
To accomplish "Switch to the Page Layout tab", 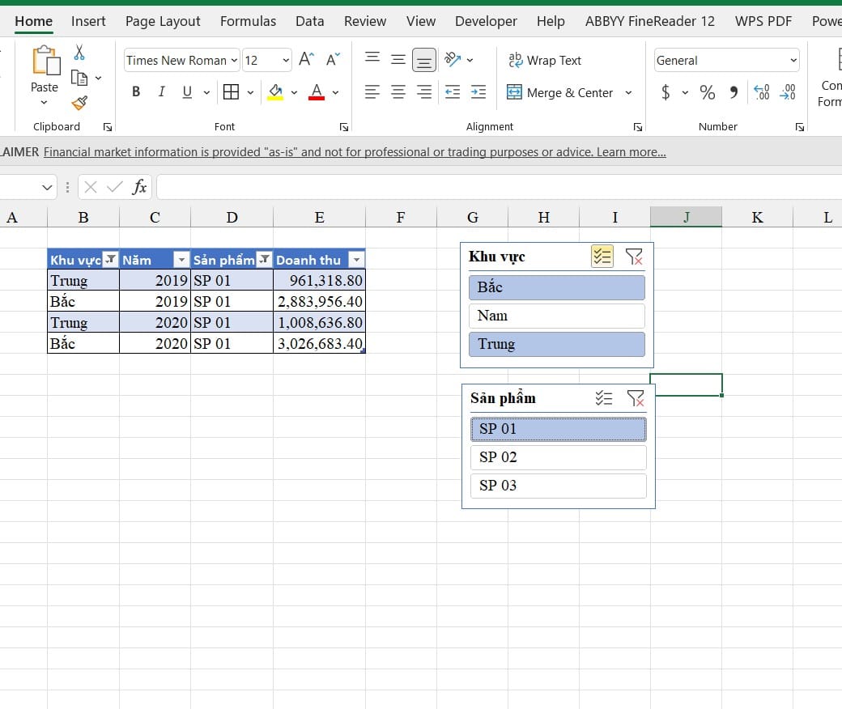I will tap(163, 21).
